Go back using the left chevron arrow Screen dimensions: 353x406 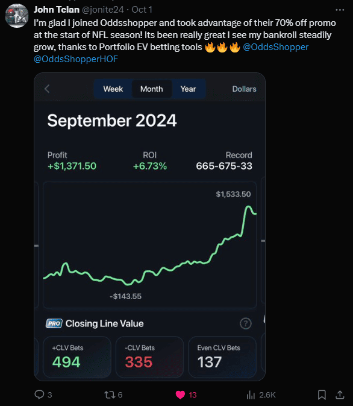47,89
